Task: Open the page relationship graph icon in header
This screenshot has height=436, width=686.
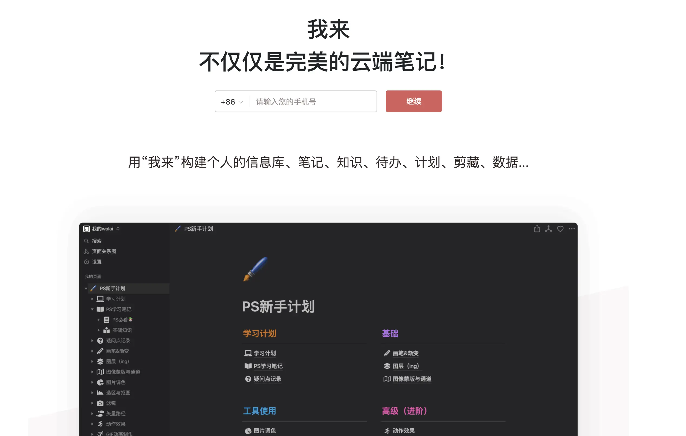Action: [x=548, y=229]
